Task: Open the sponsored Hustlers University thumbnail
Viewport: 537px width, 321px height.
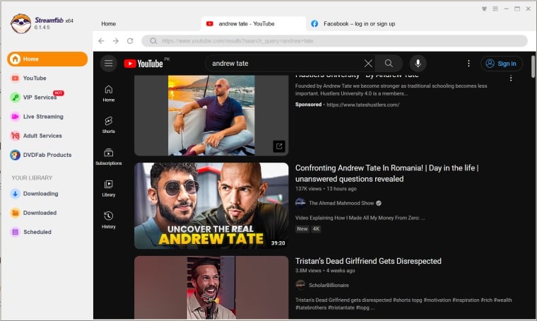Action: point(211,115)
